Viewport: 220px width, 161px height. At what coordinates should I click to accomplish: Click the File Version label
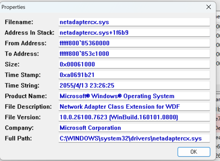click(x=23, y=117)
